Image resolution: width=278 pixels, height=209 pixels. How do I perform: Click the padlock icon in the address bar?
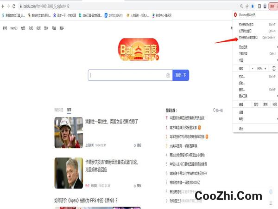tap(20, 6)
